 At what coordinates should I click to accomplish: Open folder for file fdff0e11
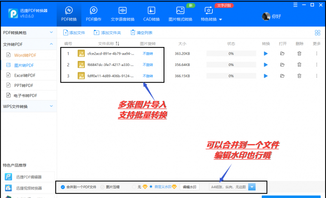click(x=282, y=76)
